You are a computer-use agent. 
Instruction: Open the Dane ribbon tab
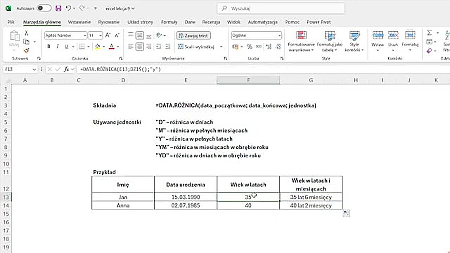point(190,22)
